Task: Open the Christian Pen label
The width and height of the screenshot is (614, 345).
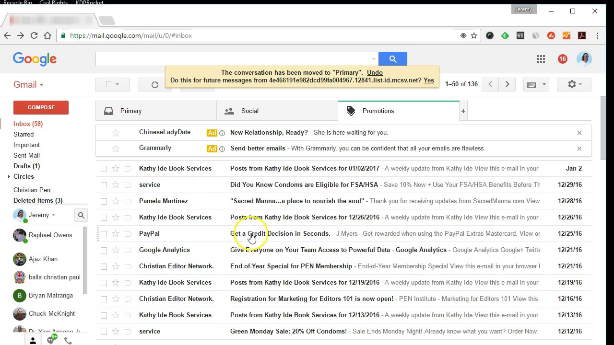Action: [32, 190]
